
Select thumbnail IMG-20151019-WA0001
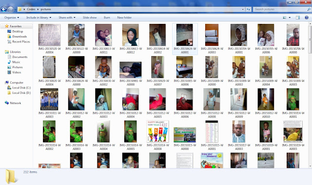pos(266,131)
